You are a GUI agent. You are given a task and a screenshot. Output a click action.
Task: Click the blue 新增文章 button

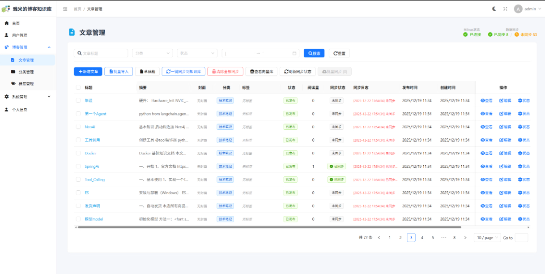coord(88,72)
